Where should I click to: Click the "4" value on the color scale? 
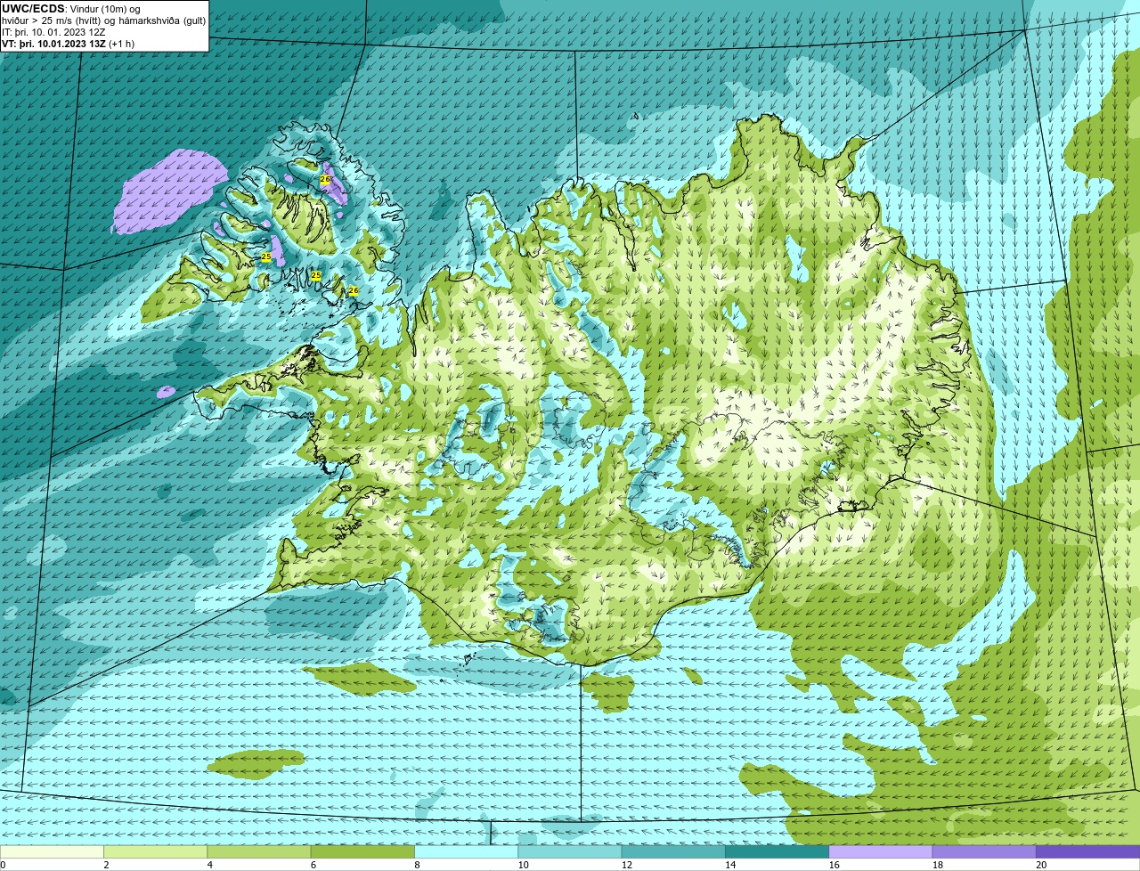coord(209,865)
